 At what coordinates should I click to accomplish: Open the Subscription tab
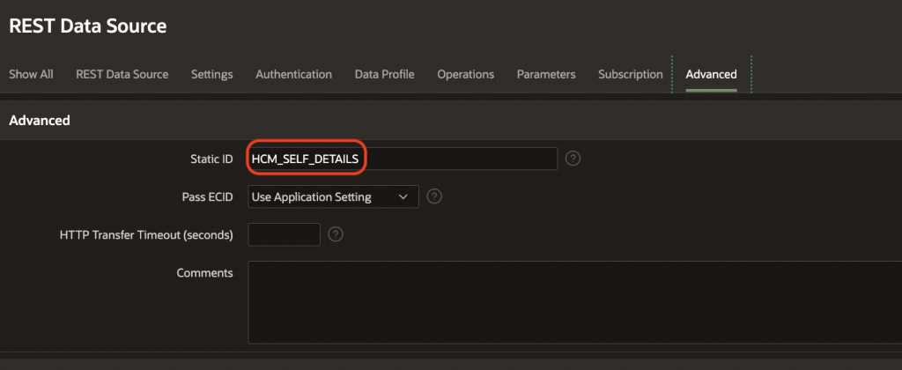630,74
